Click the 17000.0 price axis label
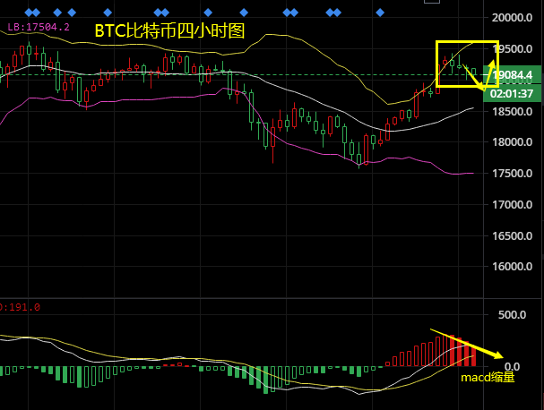544x410 pixels. click(x=512, y=204)
